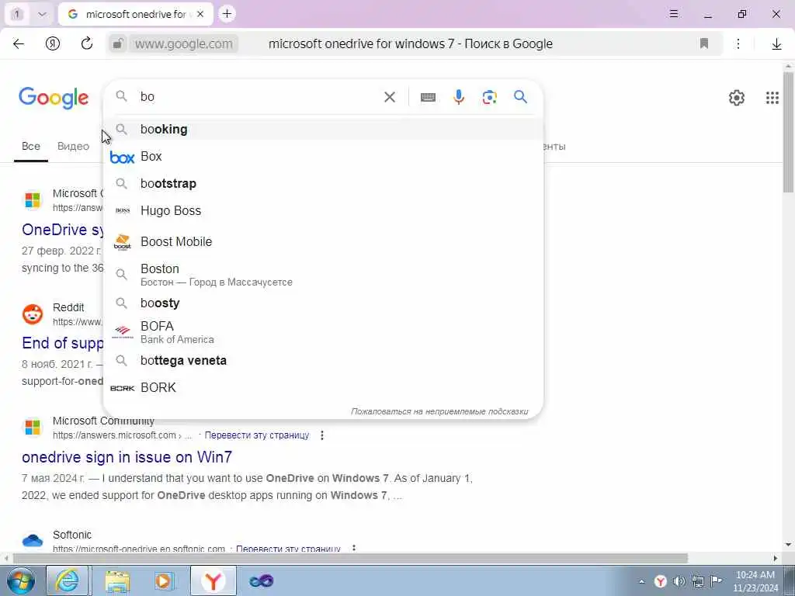Screen dimensions: 795x596
Task: Select the 'boosty' suggestion
Action: click(x=323, y=303)
